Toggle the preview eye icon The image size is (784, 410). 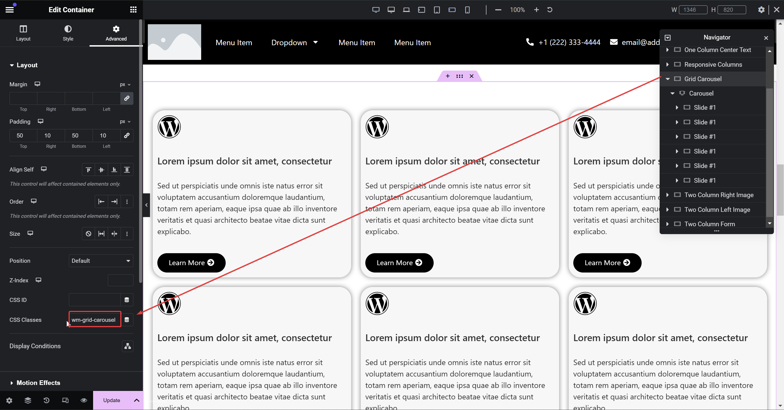pyautogui.click(x=84, y=400)
